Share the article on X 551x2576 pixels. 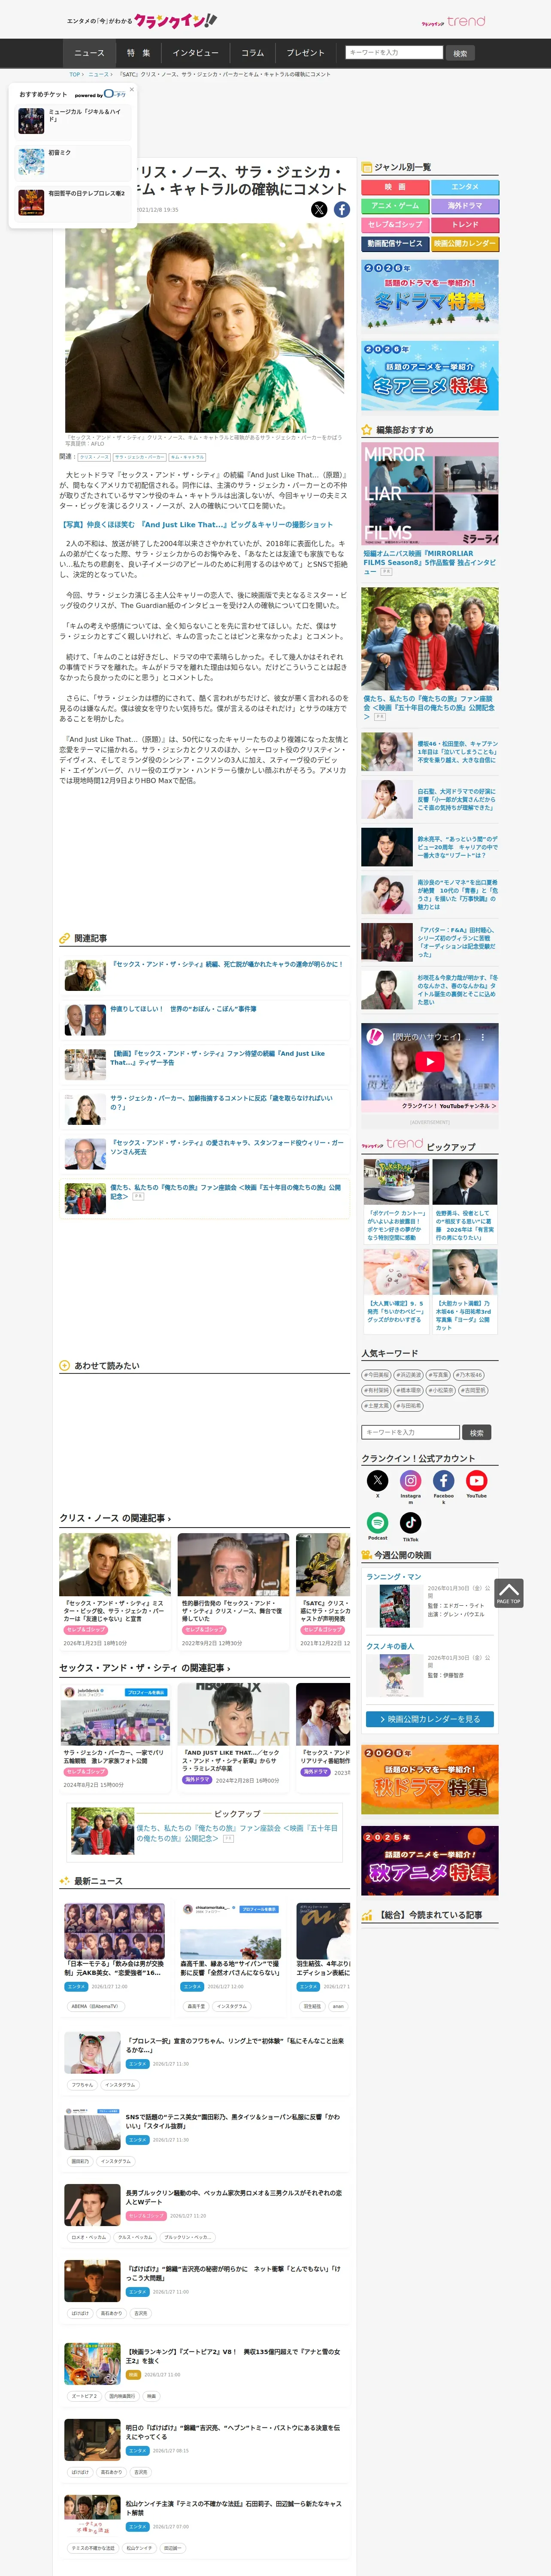[x=319, y=209]
